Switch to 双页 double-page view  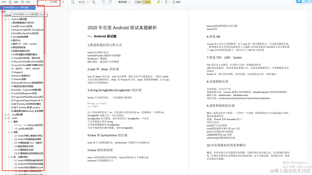147,2
